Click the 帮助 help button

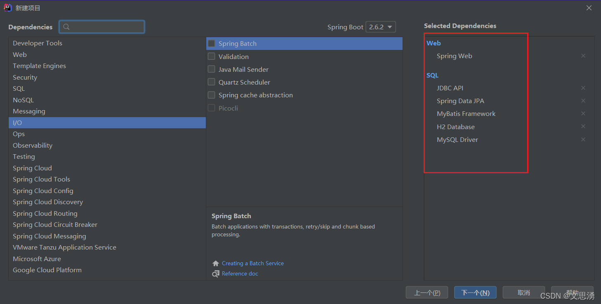(572, 292)
